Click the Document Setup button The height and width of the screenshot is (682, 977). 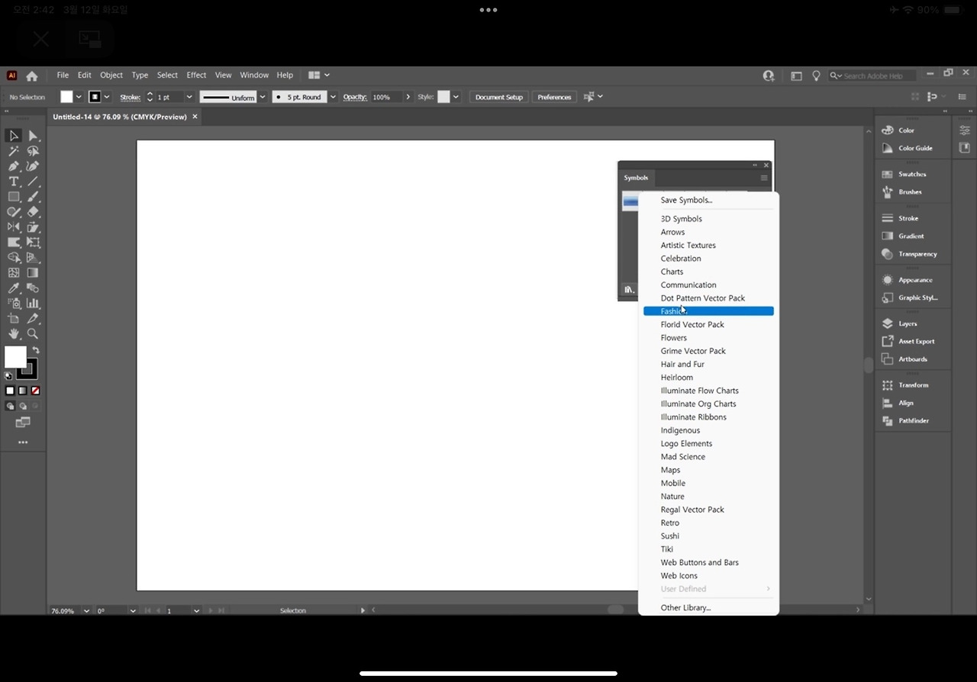point(499,97)
